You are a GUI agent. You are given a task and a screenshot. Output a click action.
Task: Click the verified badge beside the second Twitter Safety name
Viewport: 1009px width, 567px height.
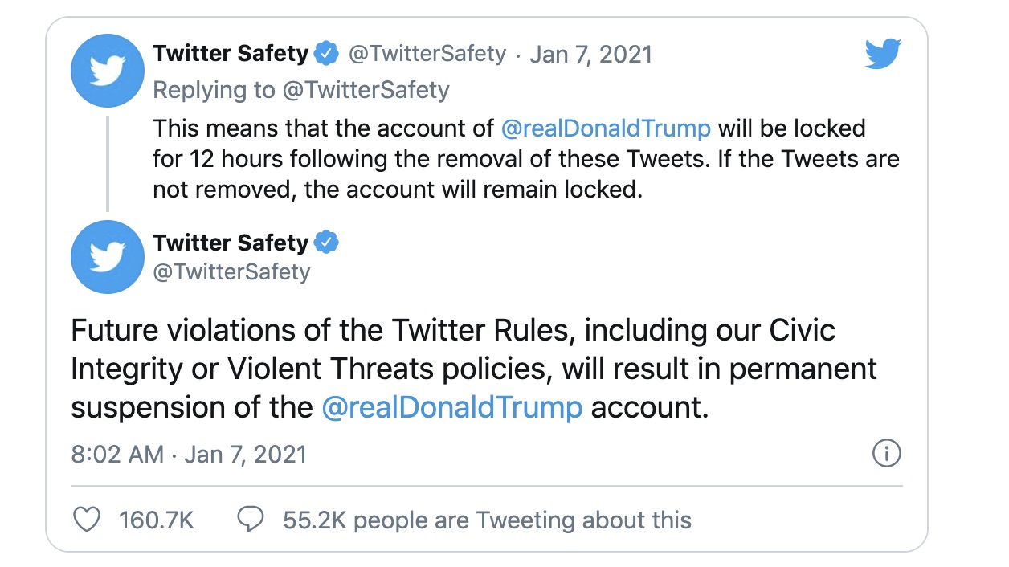coord(326,242)
